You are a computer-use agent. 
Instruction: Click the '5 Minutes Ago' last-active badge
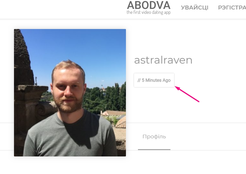click(154, 80)
